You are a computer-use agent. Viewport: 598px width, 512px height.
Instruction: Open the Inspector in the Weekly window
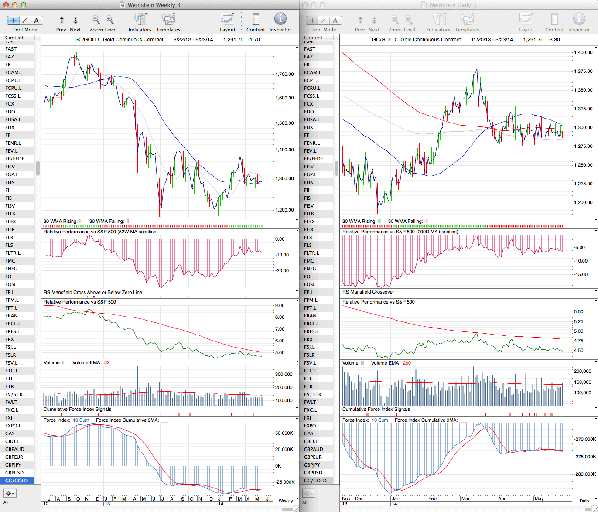(x=280, y=20)
